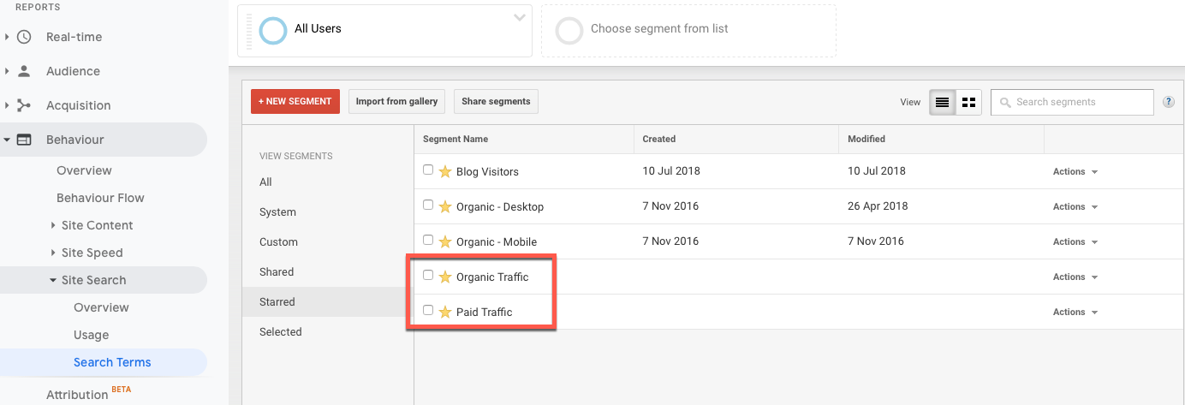The width and height of the screenshot is (1185, 405).
Task: Switch to grid view icon
Action: [969, 102]
